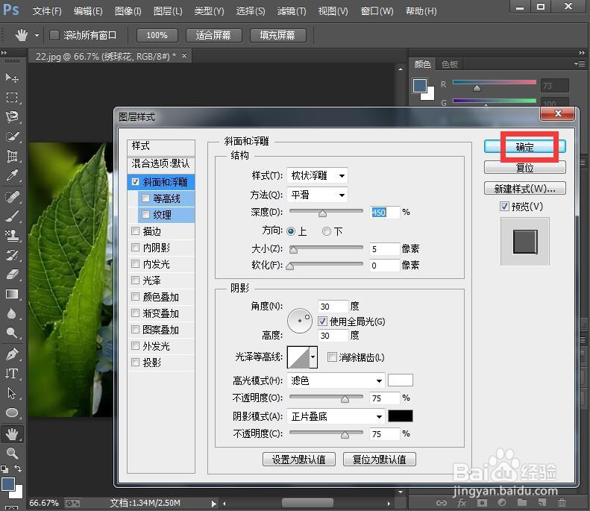Screen dimensions: 590x511
Task: Open the 高光模式 滤色 dropdown
Action: click(336, 380)
